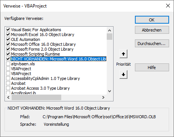Click the MSWORD.OLB path text

tap(99, 117)
